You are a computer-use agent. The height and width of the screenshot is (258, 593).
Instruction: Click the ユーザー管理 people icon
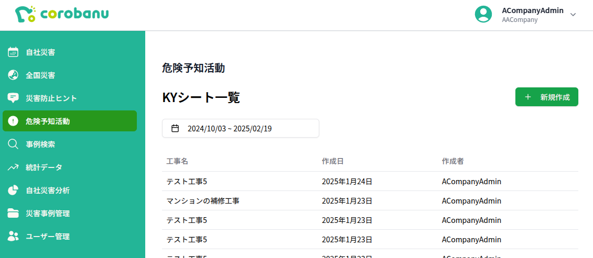[x=13, y=237]
